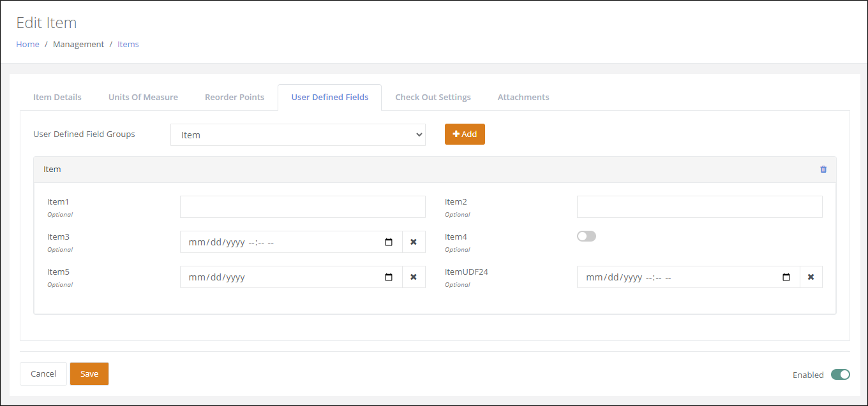
Task: Click the Edit Item page title
Action: [x=47, y=23]
